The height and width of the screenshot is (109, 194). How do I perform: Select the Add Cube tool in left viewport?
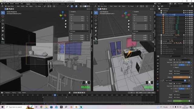(x=3, y=42)
